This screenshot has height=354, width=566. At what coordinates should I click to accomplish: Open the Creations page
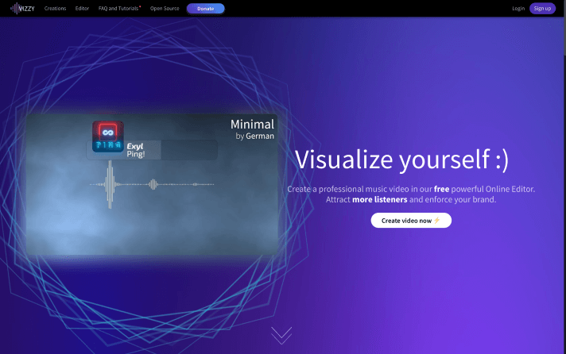[x=55, y=8]
